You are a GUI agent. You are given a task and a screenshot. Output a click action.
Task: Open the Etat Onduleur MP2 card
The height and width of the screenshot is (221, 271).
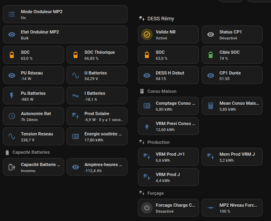pos(65,35)
